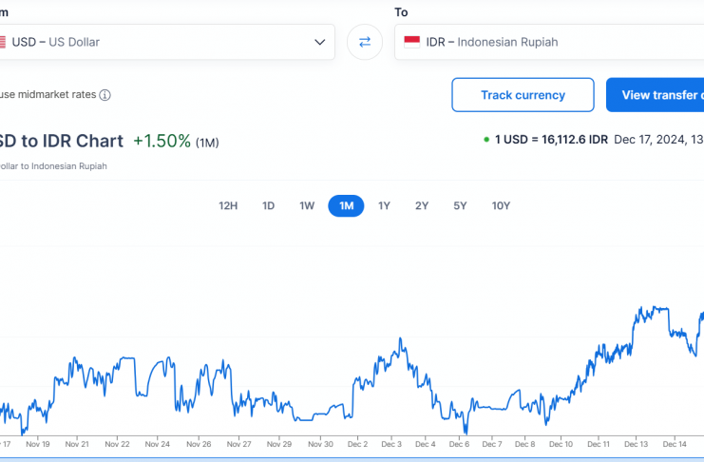Click the Indonesian flag in To field
The width and height of the screenshot is (704, 462).
(412, 42)
